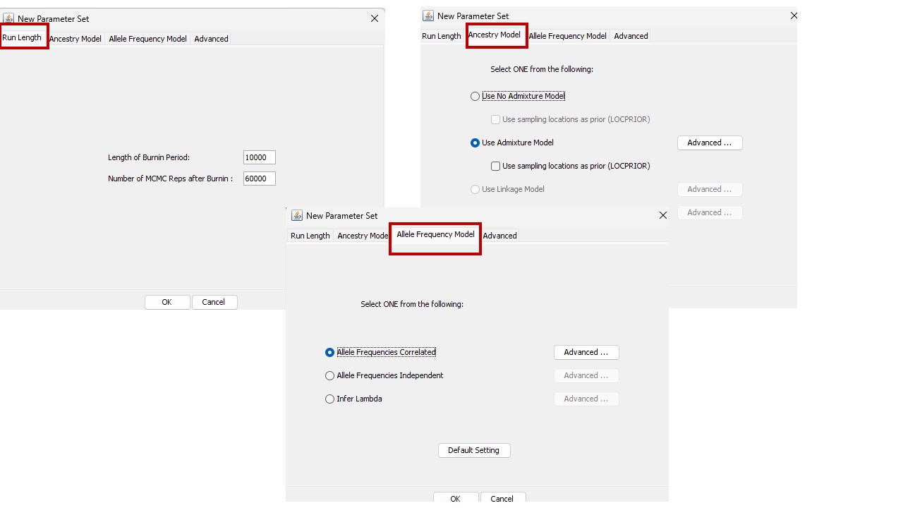Switch to Ancestry Model tab in Run Length dialog
903x508 pixels.
coord(75,39)
